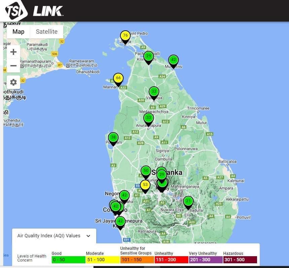This screenshot has height=268, width=289.
Task: Click the Dambulla town label
Action: point(164,159)
